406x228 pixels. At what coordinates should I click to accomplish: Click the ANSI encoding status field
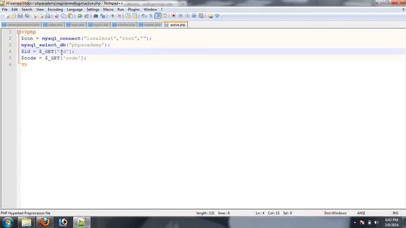coord(361,213)
